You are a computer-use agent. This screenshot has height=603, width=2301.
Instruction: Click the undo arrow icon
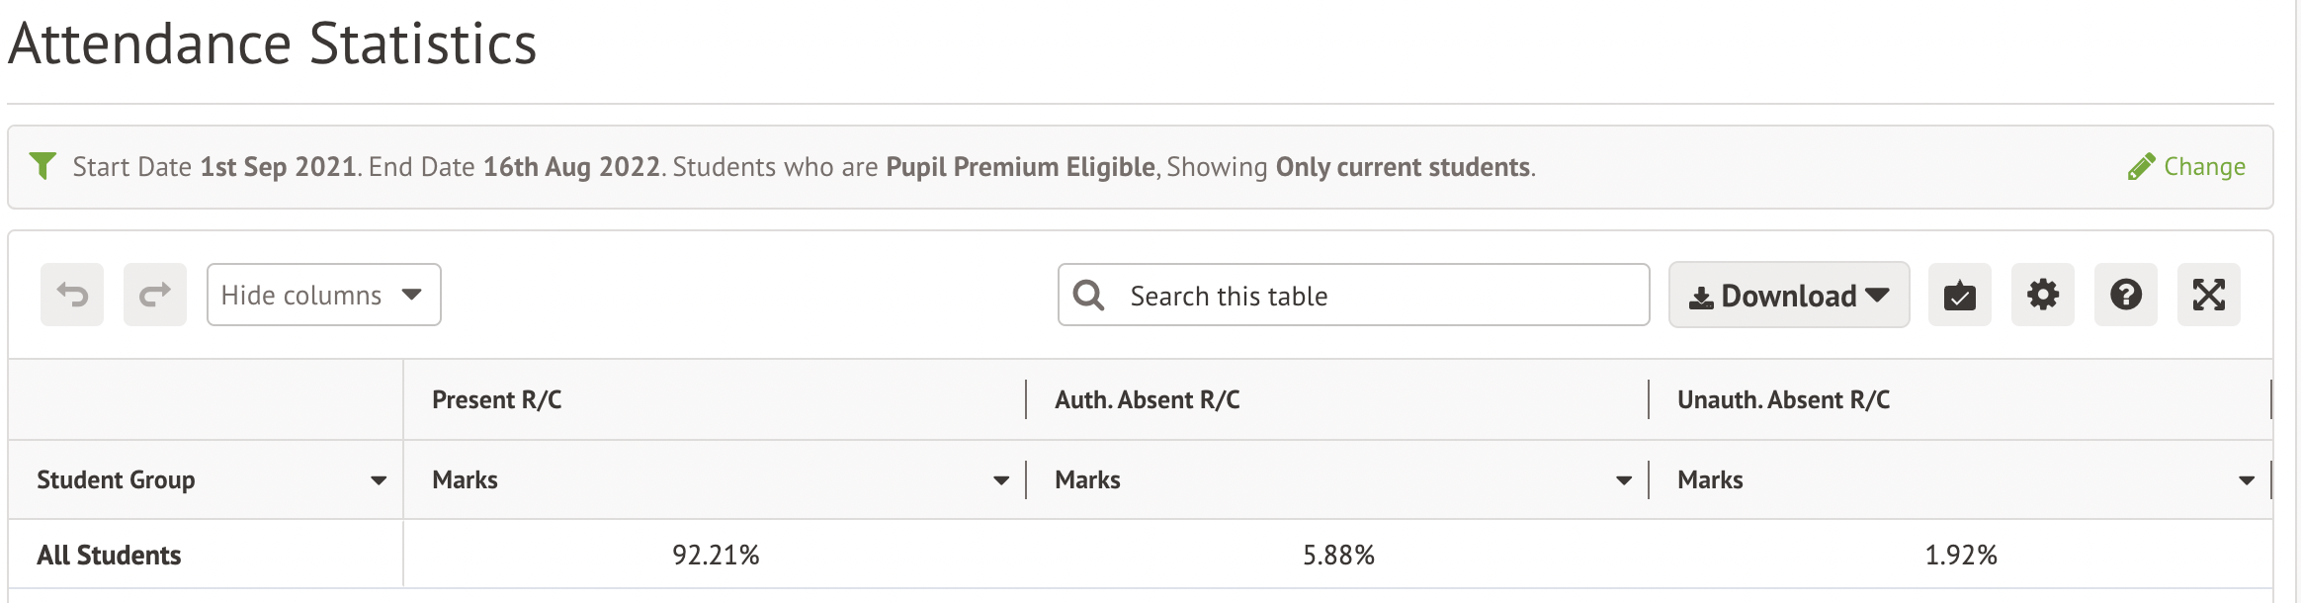coord(72,295)
